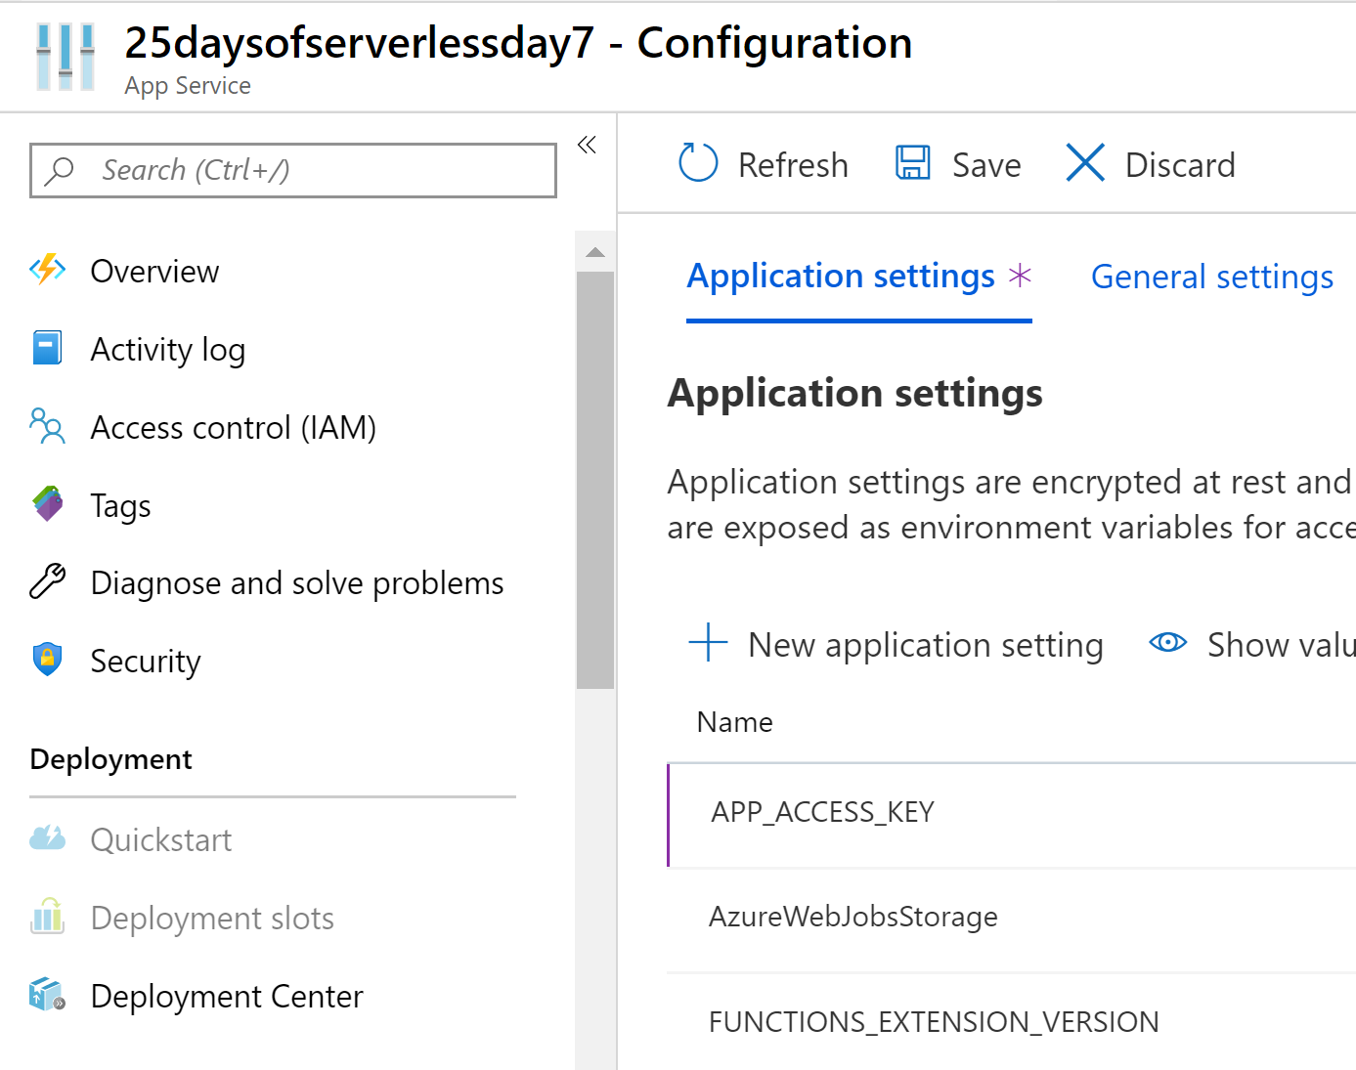Image resolution: width=1356 pixels, height=1070 pixels.
Task: Click the Refresh icon in toolbar
Action: pos(698,163)
